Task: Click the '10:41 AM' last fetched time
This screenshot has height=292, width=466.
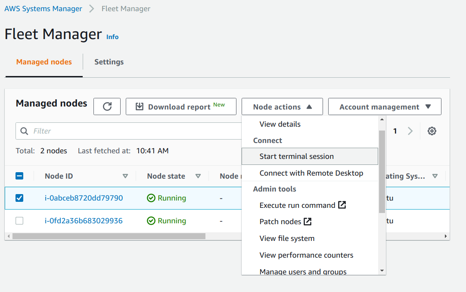Action: pyautogui.click(x=152, y=151)
